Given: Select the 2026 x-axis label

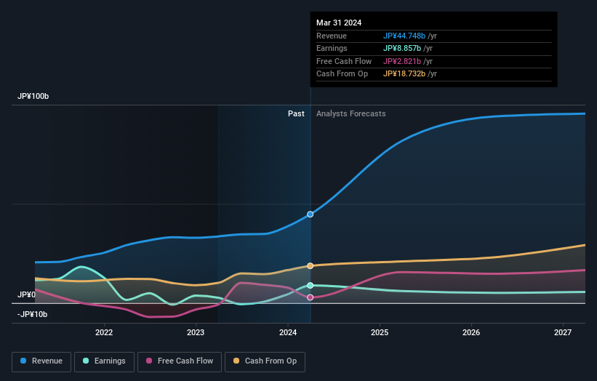Looking at the screenshot, I should pos(471,332).
